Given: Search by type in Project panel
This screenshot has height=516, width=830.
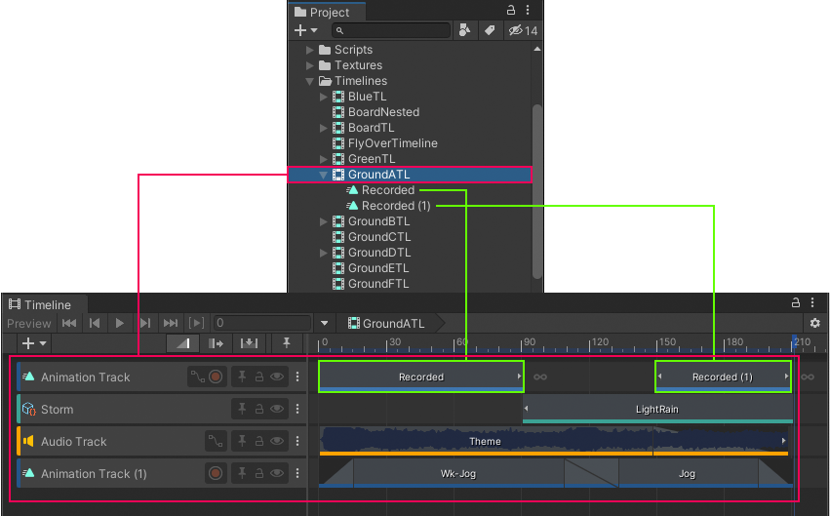Looking at the screenshot, I should (x=465, y=31).
